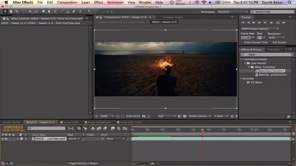Screen dimensions: 296x166
Task: Select the Clone Stamp tool
Action: [68, 12]
